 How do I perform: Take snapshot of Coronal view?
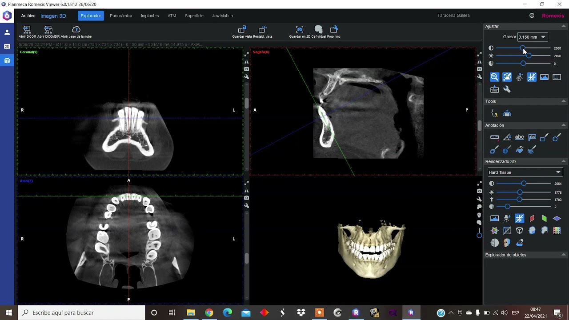[247, 69]
